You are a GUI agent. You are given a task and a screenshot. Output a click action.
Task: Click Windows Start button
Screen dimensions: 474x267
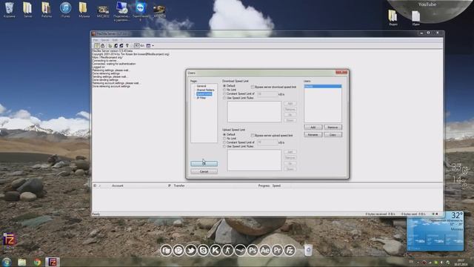(7, 262)
